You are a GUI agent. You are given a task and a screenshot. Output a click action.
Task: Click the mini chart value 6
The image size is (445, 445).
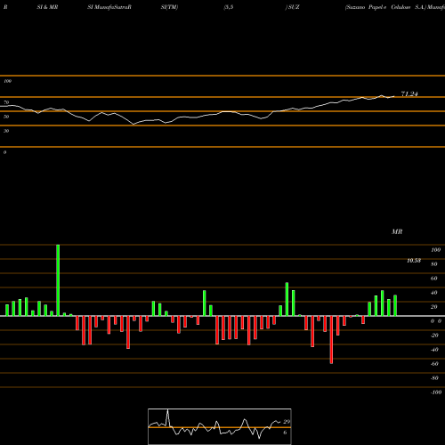coord(285,433)
